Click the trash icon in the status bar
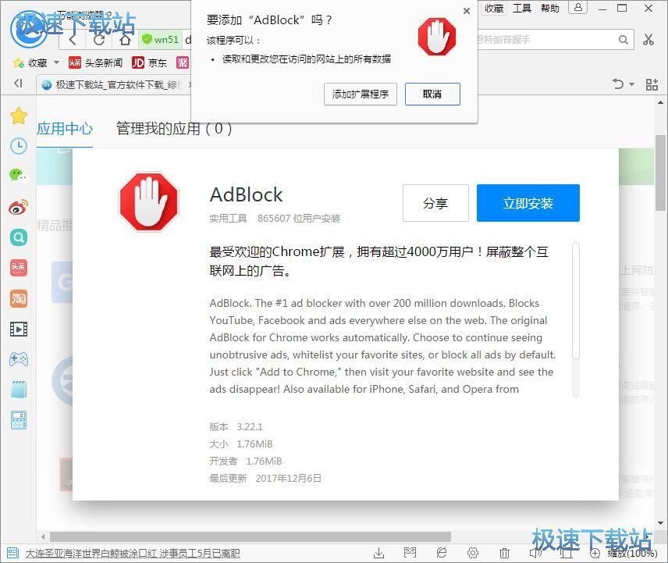The width and height of the screenshot is (668, 563). [504, 553]
